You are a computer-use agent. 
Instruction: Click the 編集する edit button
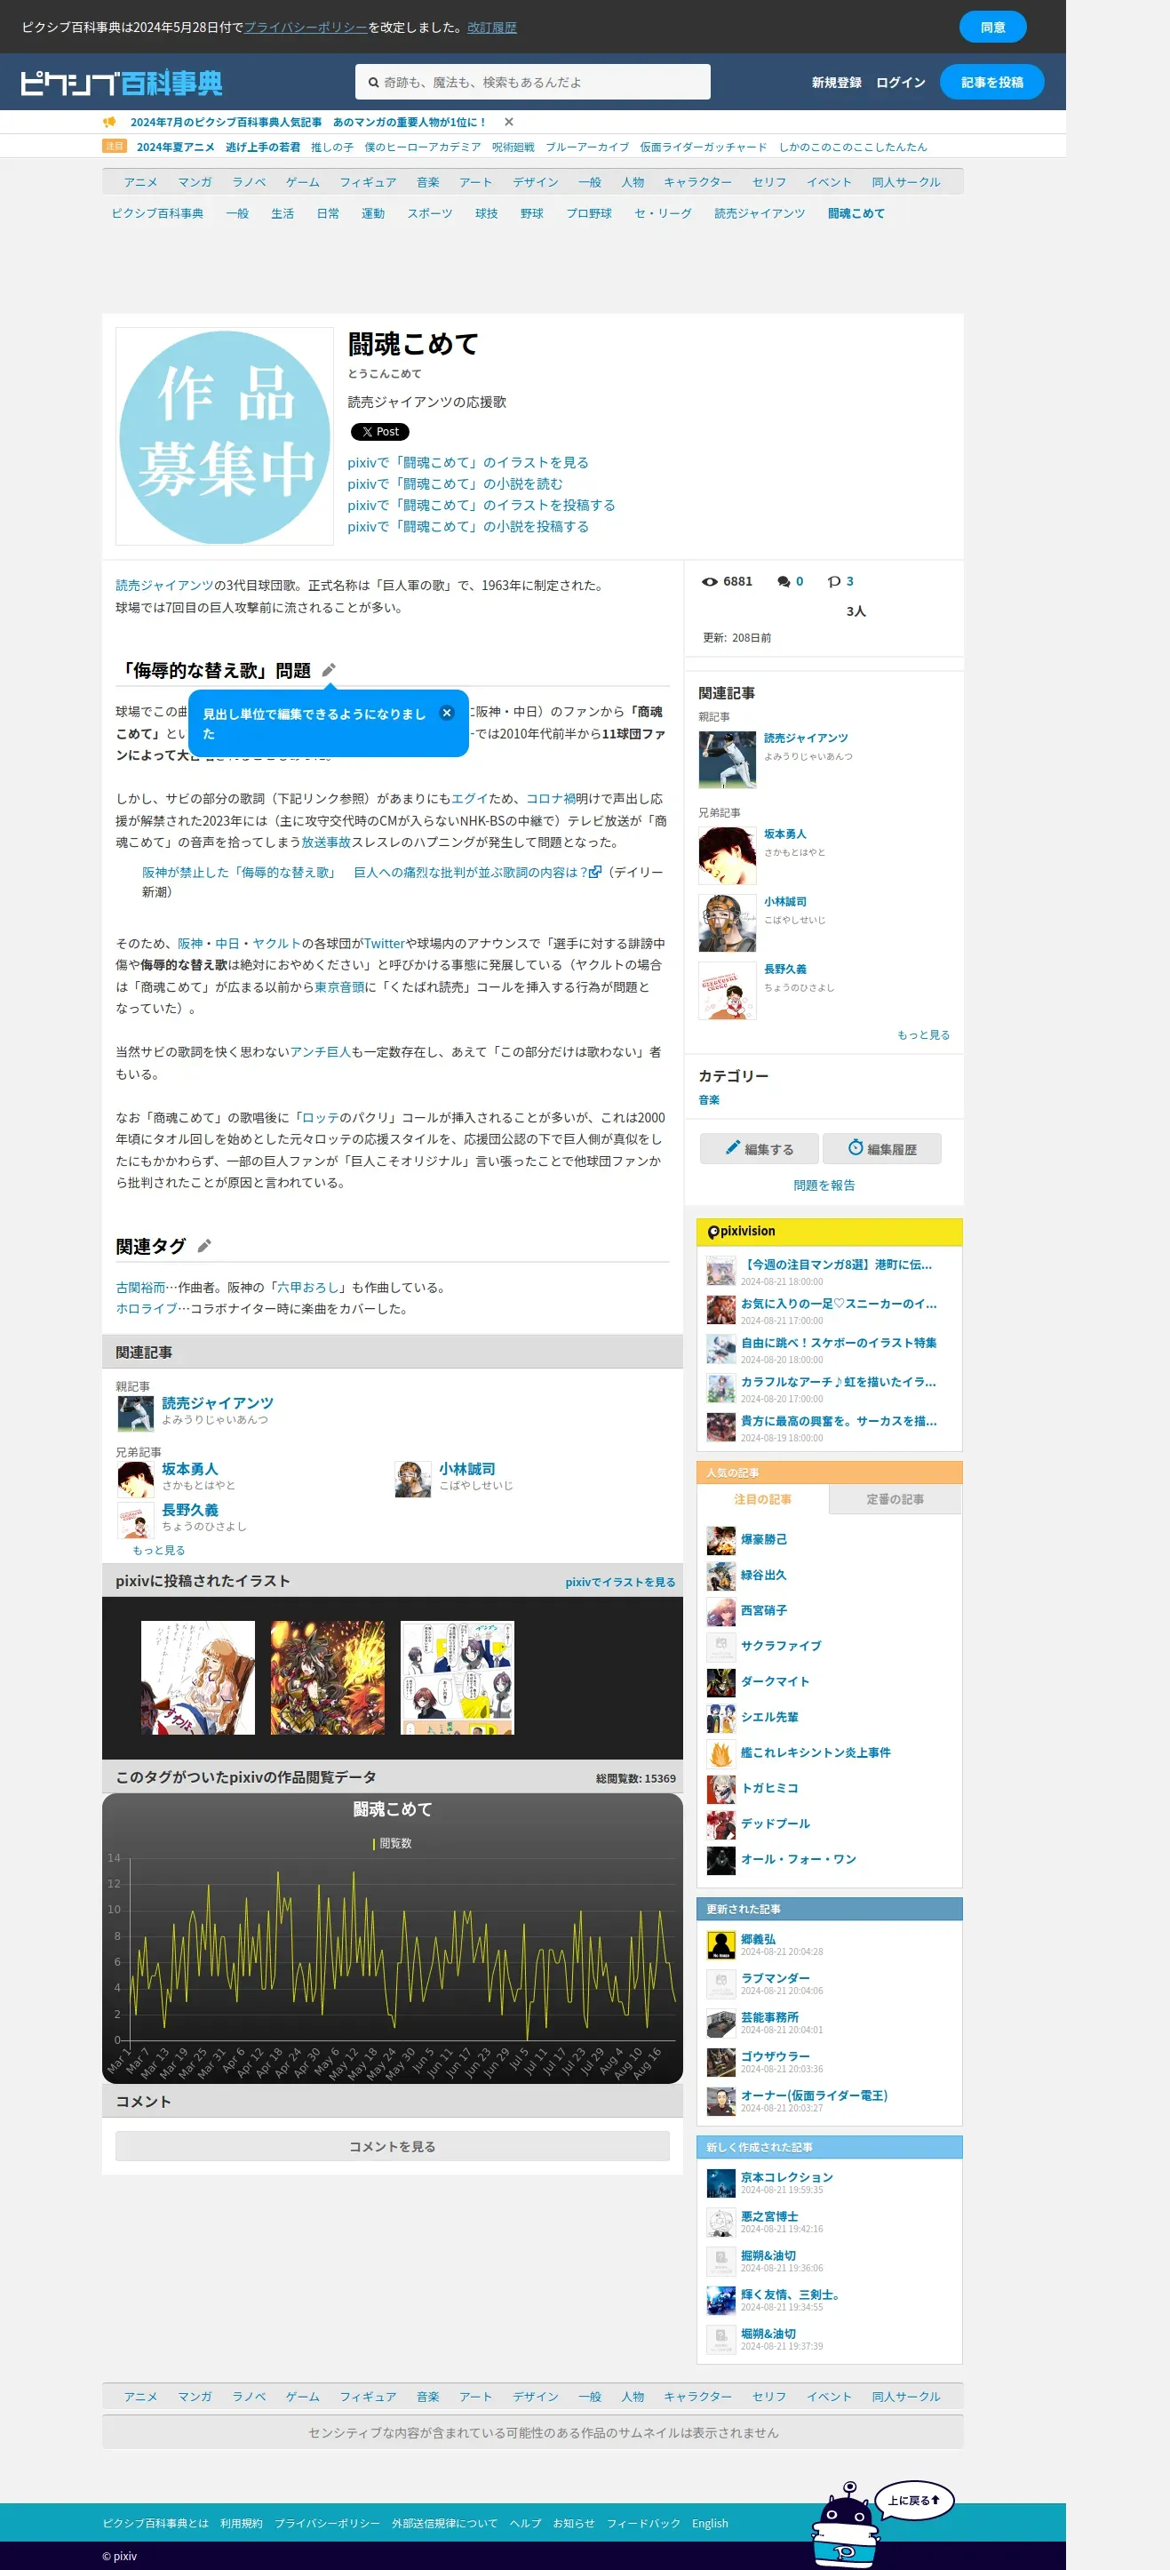tap(759, 1148)
